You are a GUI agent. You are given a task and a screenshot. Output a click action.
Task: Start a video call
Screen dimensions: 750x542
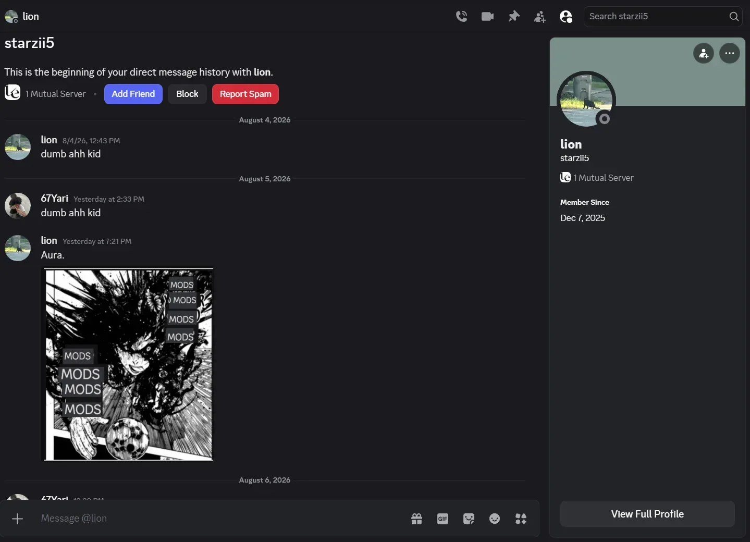click(x=487, y=17)
